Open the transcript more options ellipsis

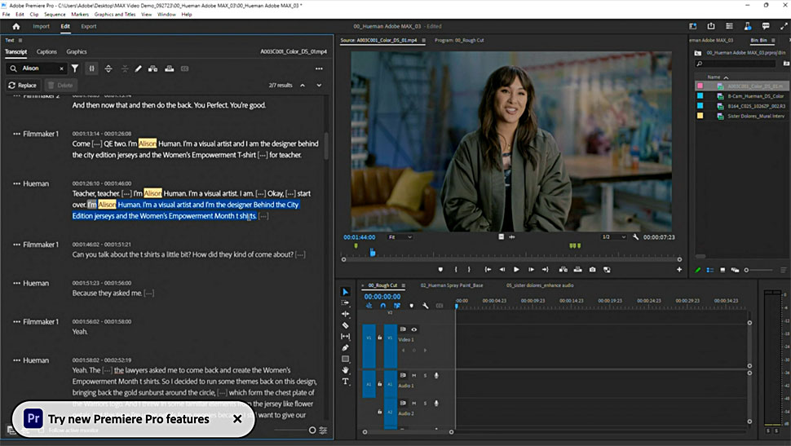[319, 68]
